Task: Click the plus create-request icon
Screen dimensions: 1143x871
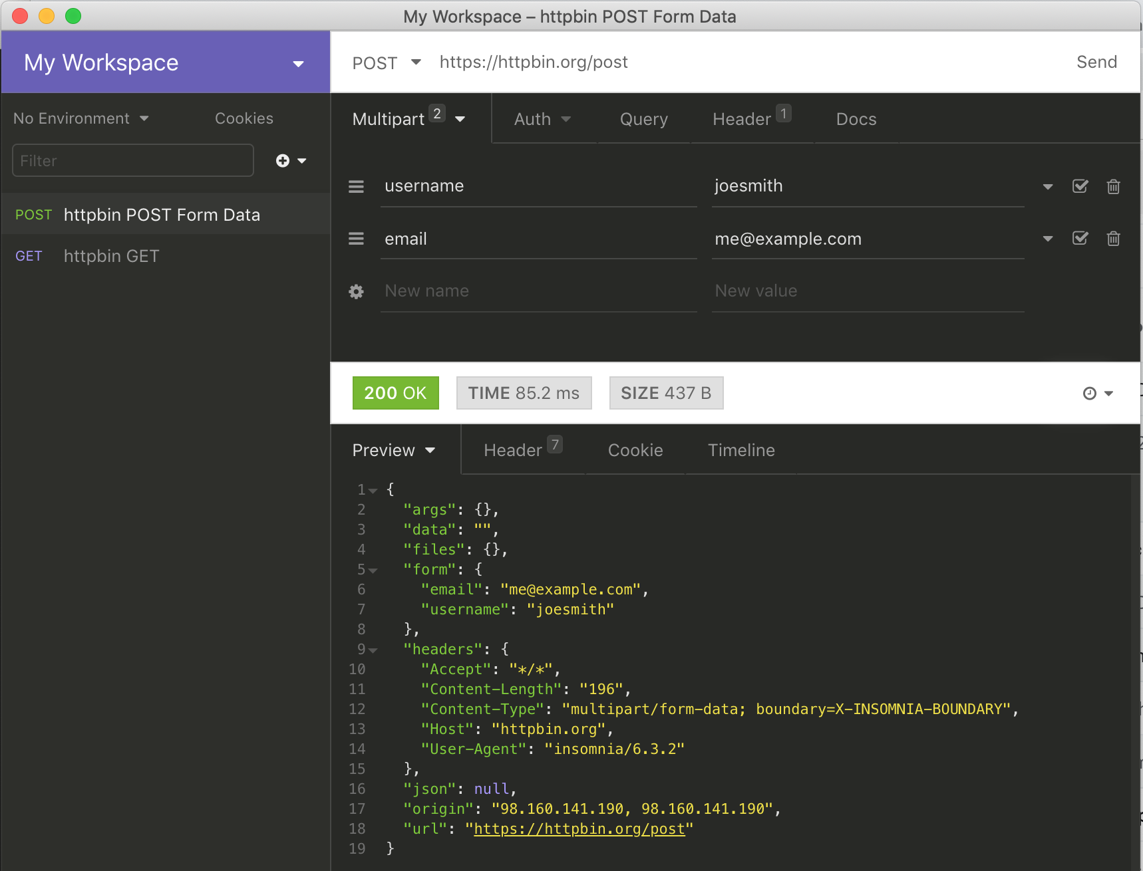Action: click(x=283, y=161)
